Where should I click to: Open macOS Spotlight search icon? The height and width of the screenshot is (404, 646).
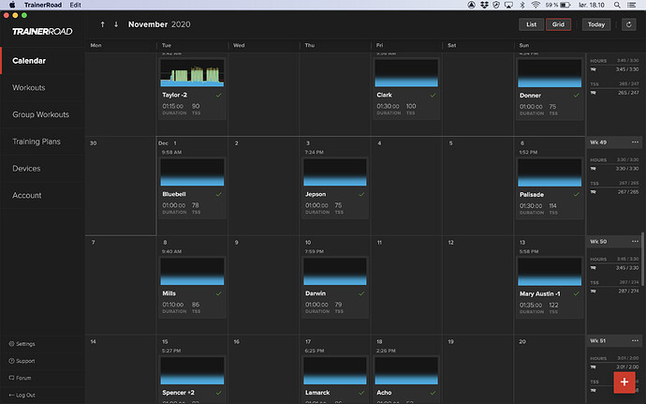[617, 5]
